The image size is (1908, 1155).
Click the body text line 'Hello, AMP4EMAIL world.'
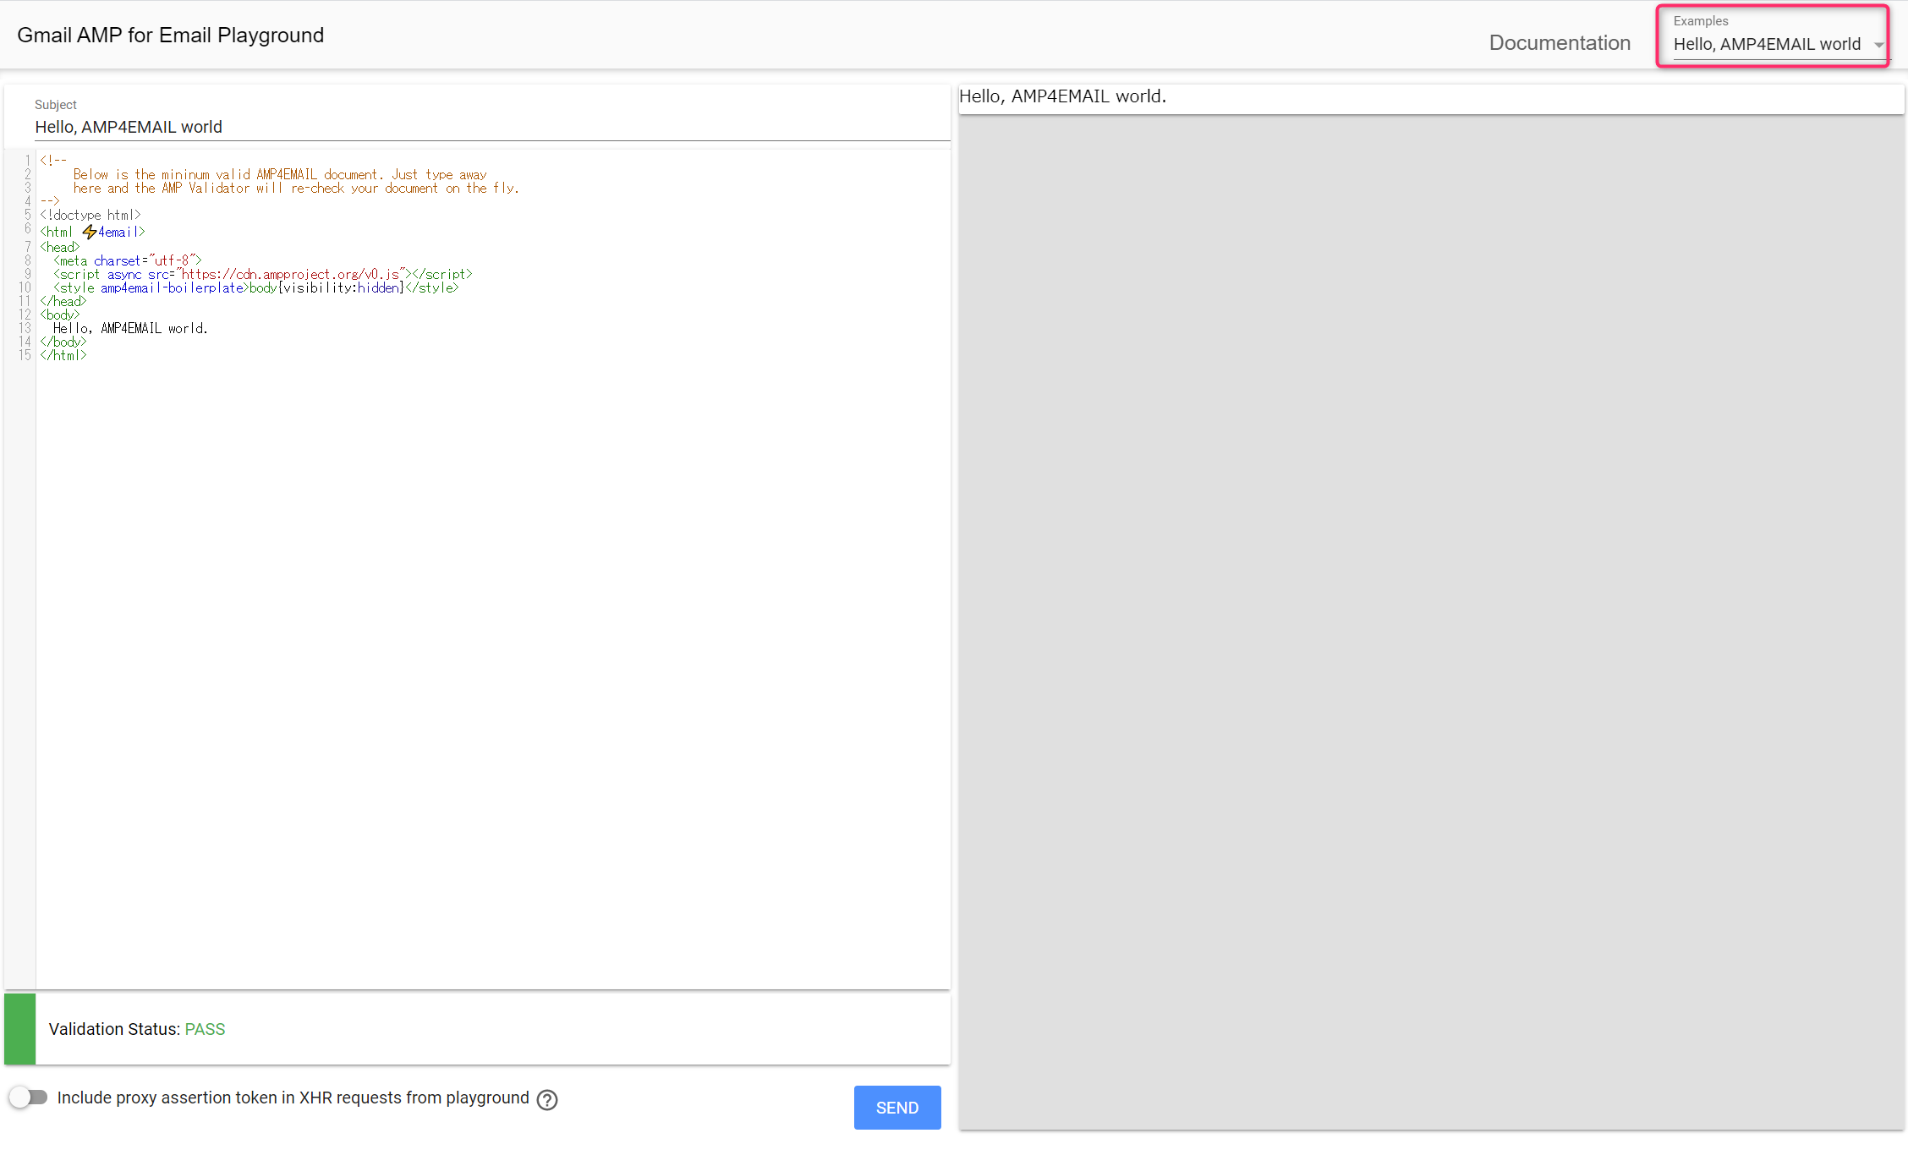(130, 328)
